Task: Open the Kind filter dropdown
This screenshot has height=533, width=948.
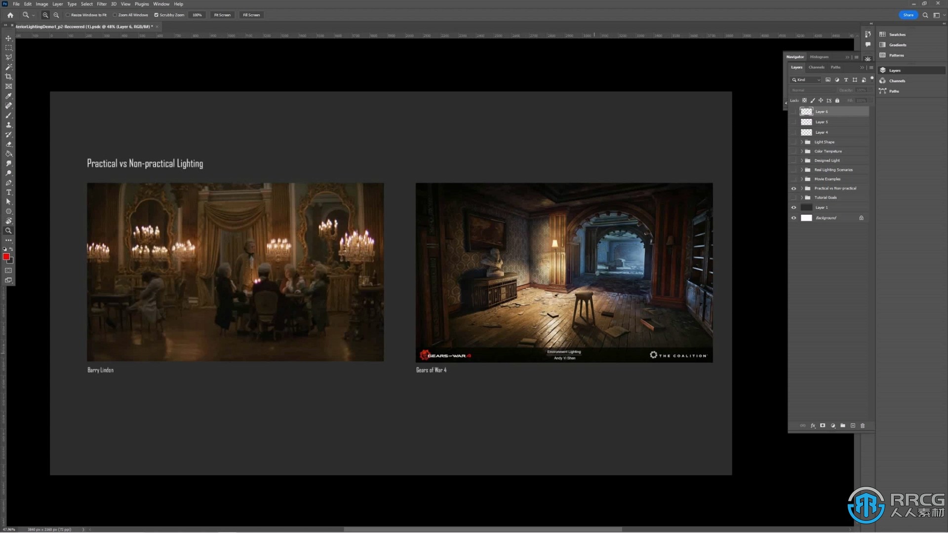Action: click(x=806, y=80)
